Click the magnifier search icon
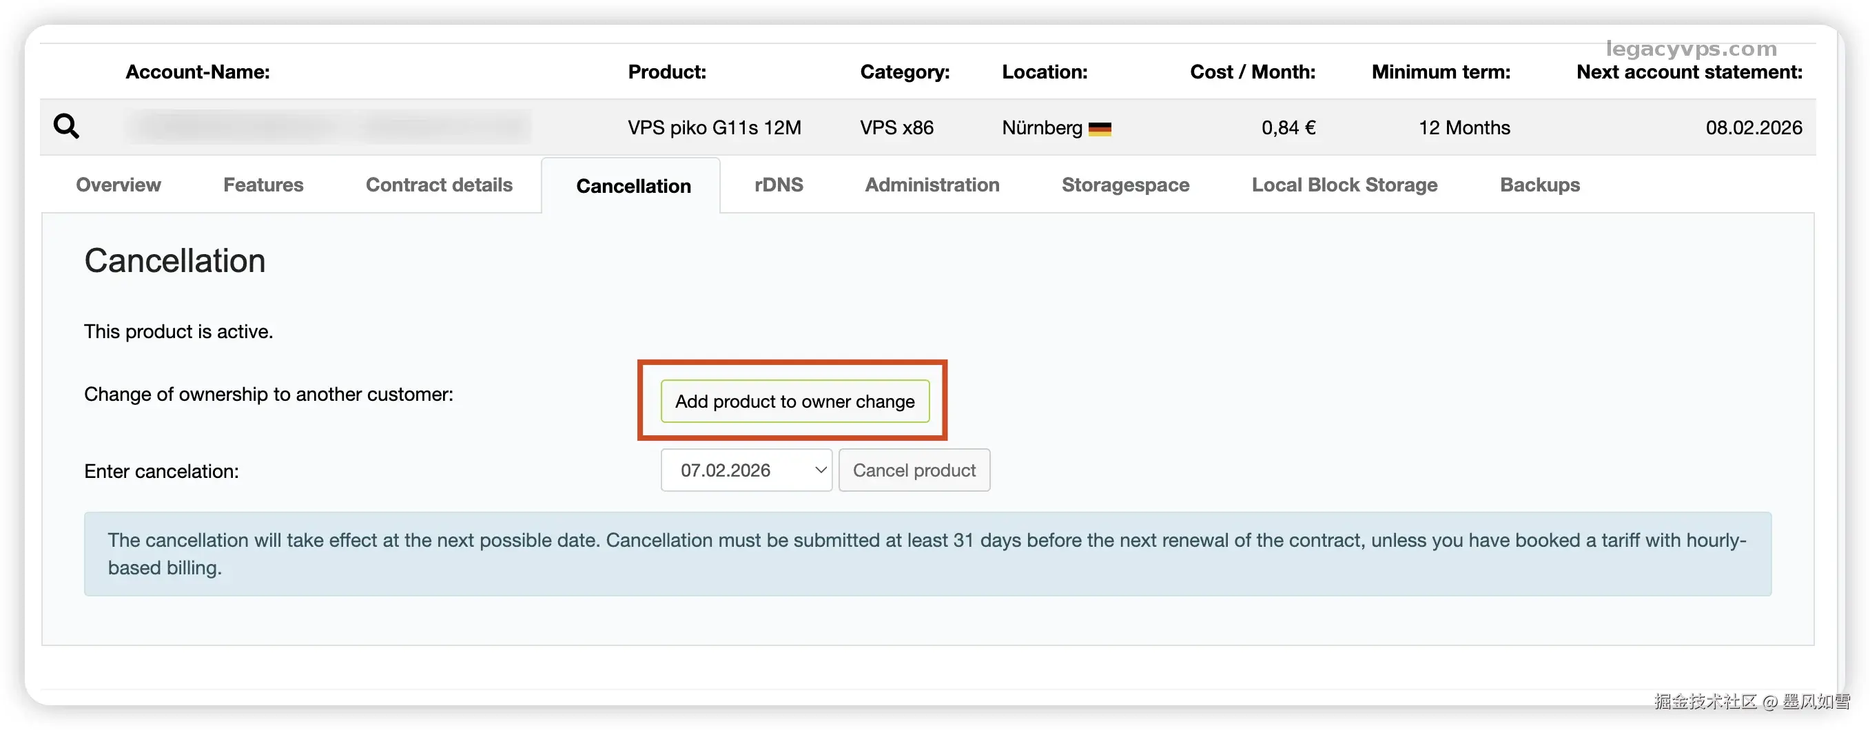This screenshot has width=1870, height=730. [x=66, y=126]
